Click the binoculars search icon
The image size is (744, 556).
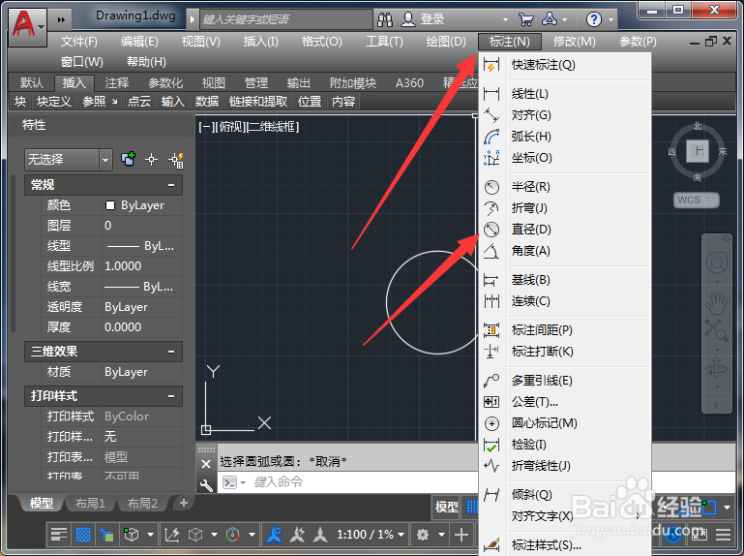tap(385, 19)
